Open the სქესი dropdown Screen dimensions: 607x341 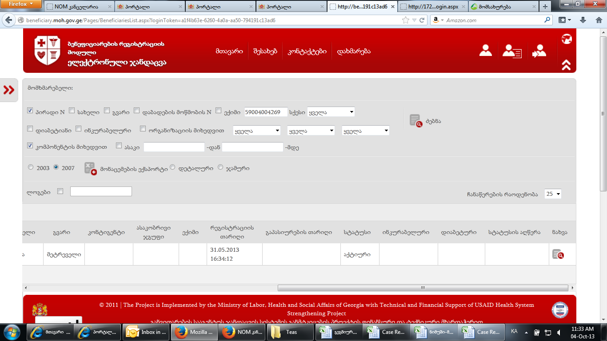[x=331, y=112]
